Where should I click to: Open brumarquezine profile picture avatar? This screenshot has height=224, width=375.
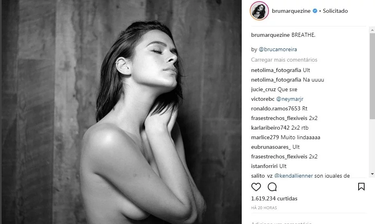click(x=259, y=11)
